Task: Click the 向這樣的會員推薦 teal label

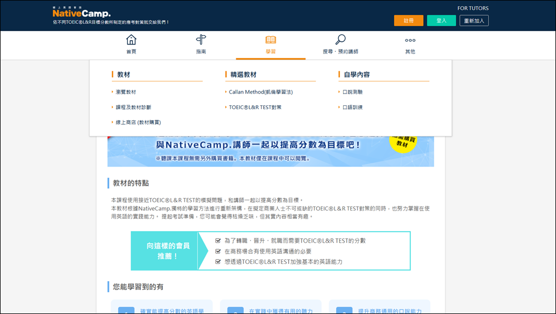Action: [167, 251]
